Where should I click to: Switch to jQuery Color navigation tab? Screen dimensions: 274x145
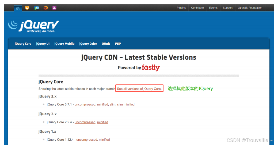(x=88, y=44)
